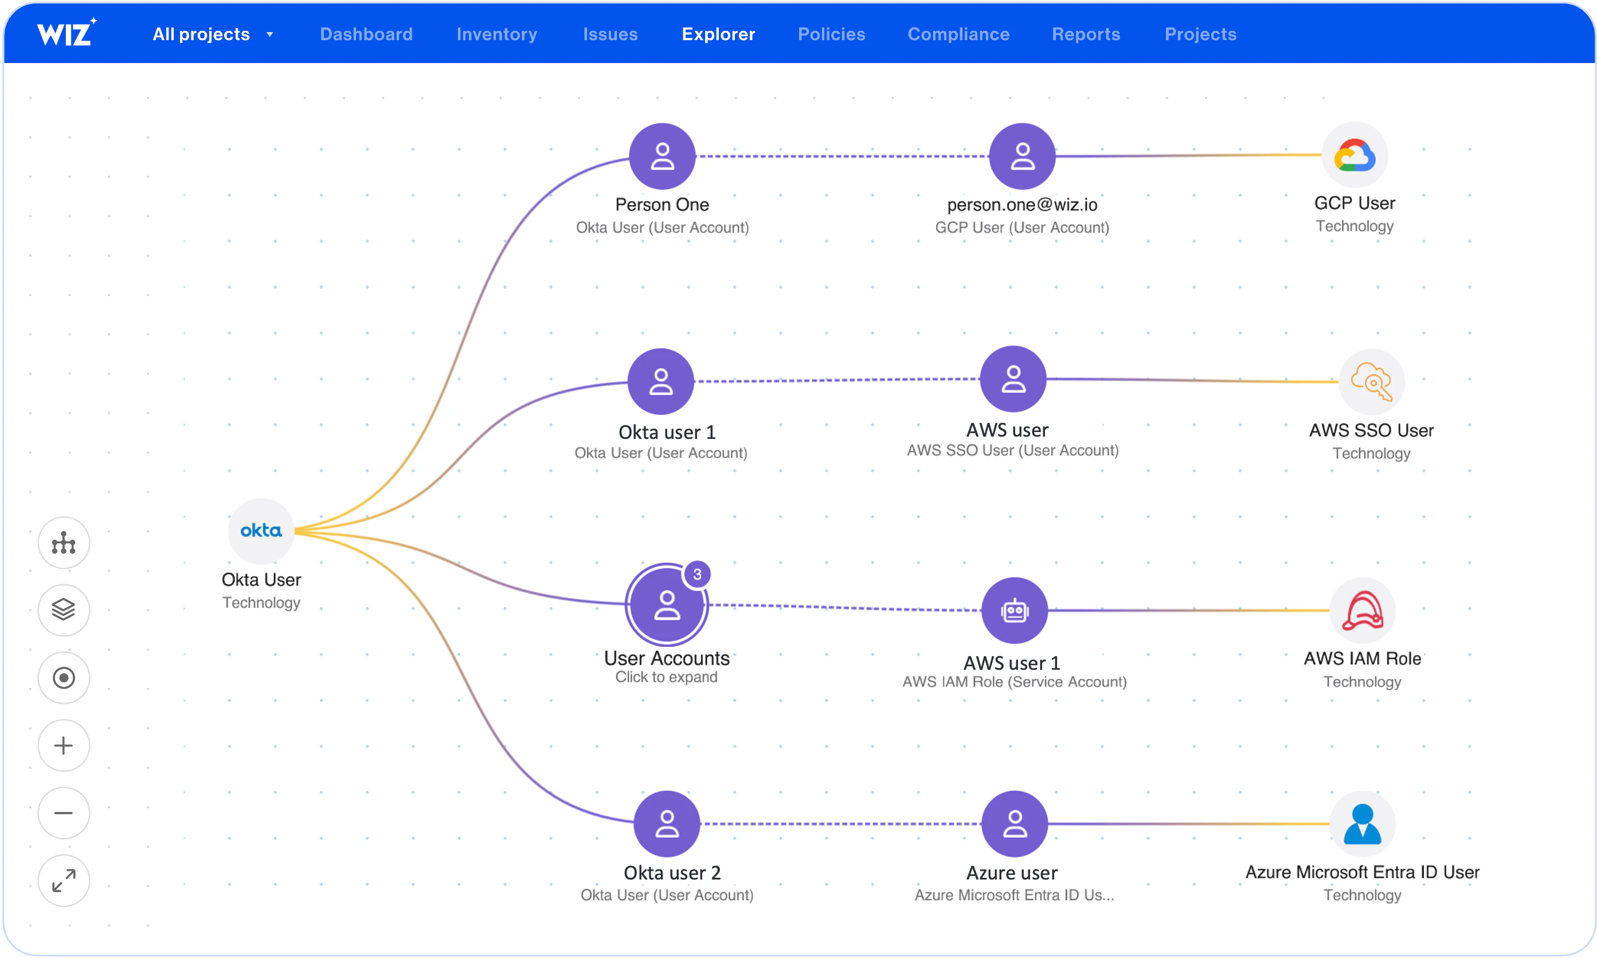Select the Person One user node
This screenshot has width=1597, height=958.
click(662, 156)
